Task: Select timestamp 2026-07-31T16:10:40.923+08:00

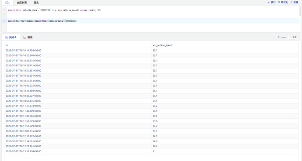Action: pyautogui.click(x=23, y=86)
